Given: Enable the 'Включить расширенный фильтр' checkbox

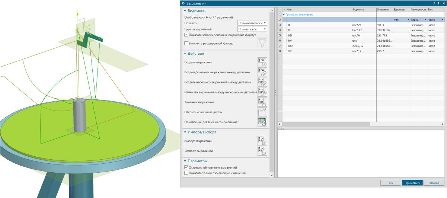Looking at the screenshot, I should click(x=186, y=43).
